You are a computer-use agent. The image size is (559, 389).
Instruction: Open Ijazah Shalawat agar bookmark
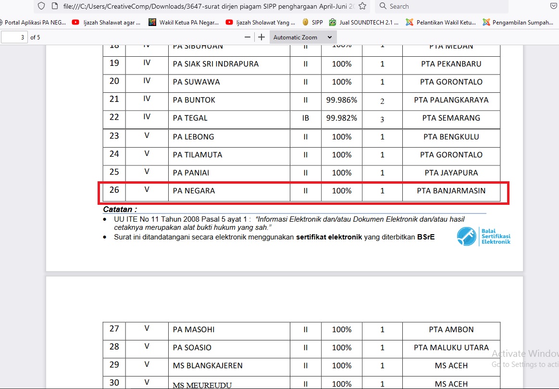(106, 23)
